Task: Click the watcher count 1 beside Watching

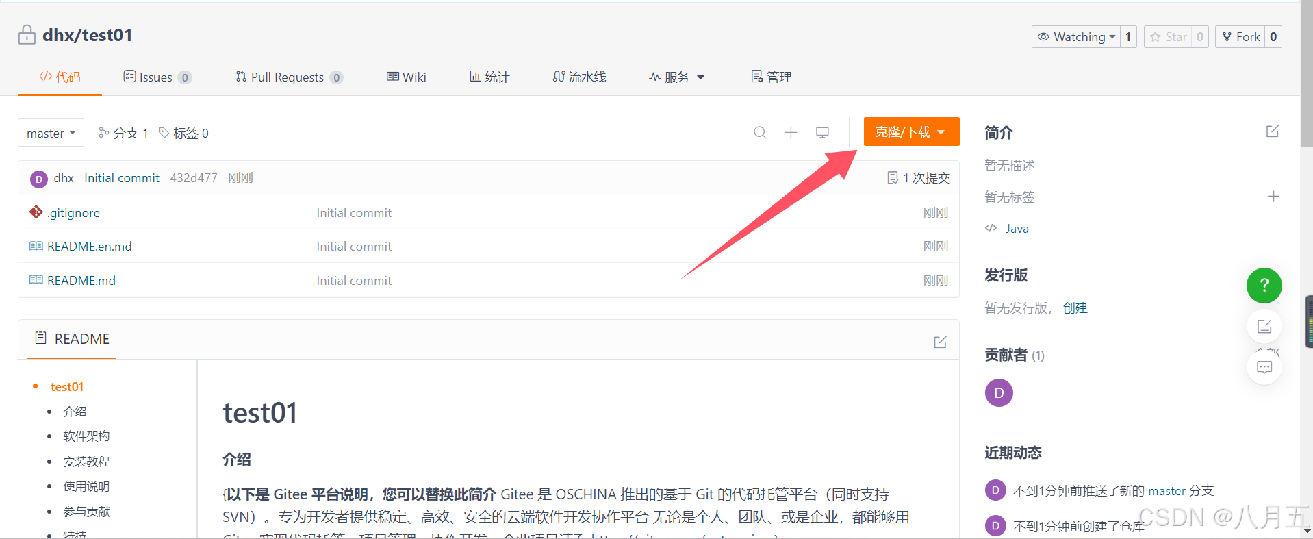Action: pos(1128,36)
